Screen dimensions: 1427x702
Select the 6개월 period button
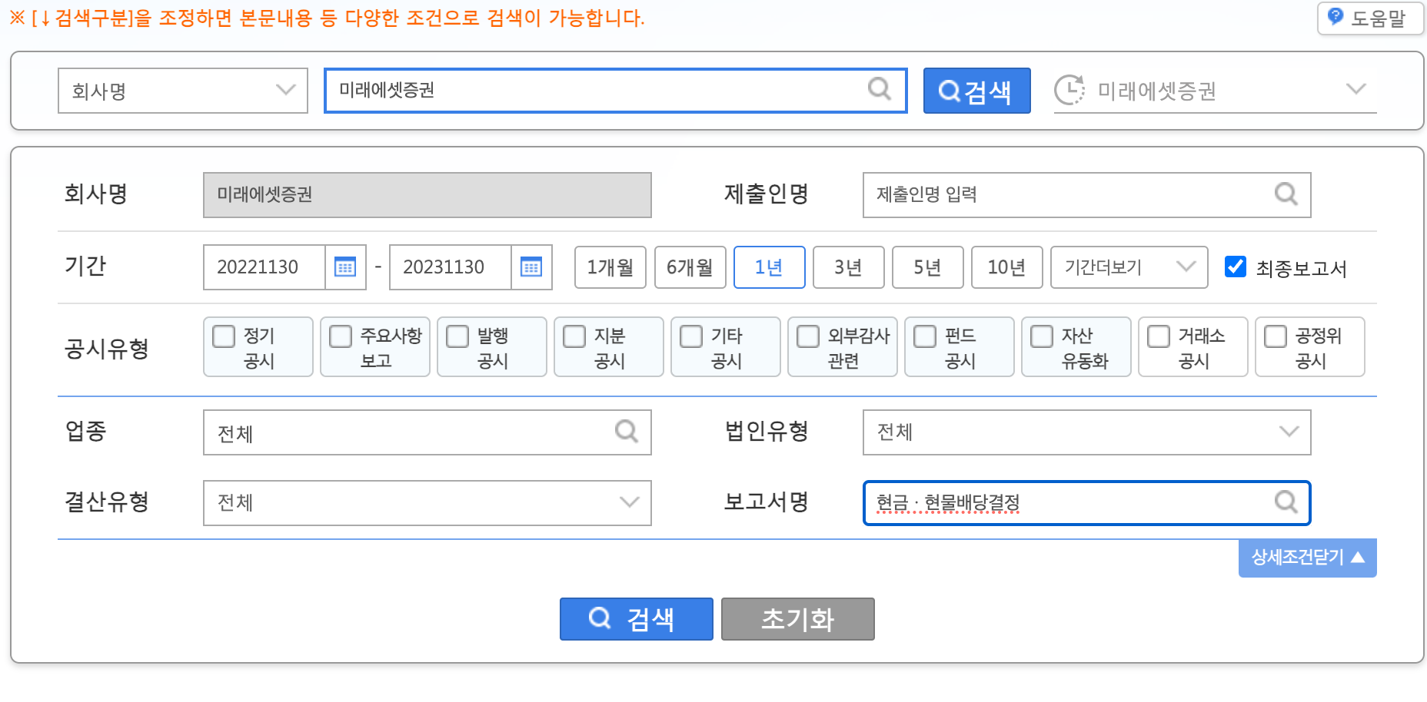tap(690, 267)
